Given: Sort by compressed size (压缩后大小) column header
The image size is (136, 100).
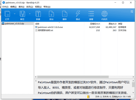Looking at the screenshot, I should click(95, 24).
